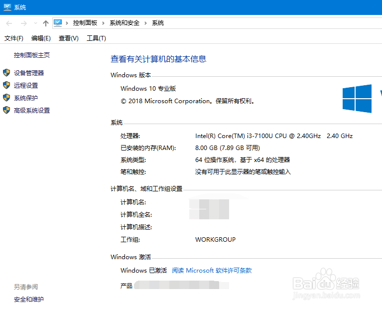Click the back navigation arrow
The image size is (382, 309).
coord(9,23)
